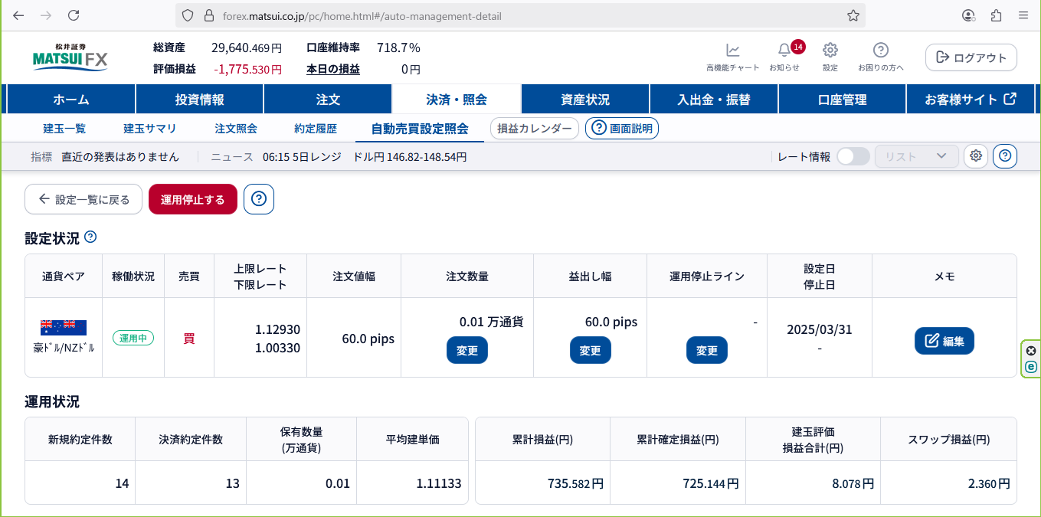The width and height of the screenshot is (1041, 517).
Task: Open rate info settings gear icon
Action: (x=976, y=156)
